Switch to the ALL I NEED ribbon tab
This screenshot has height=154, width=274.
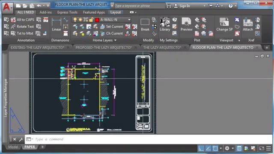26,12
